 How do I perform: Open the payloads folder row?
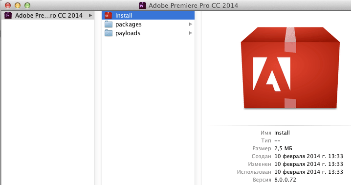(148, 33)
